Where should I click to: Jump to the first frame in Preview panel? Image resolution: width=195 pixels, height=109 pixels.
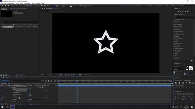[178, 11]
